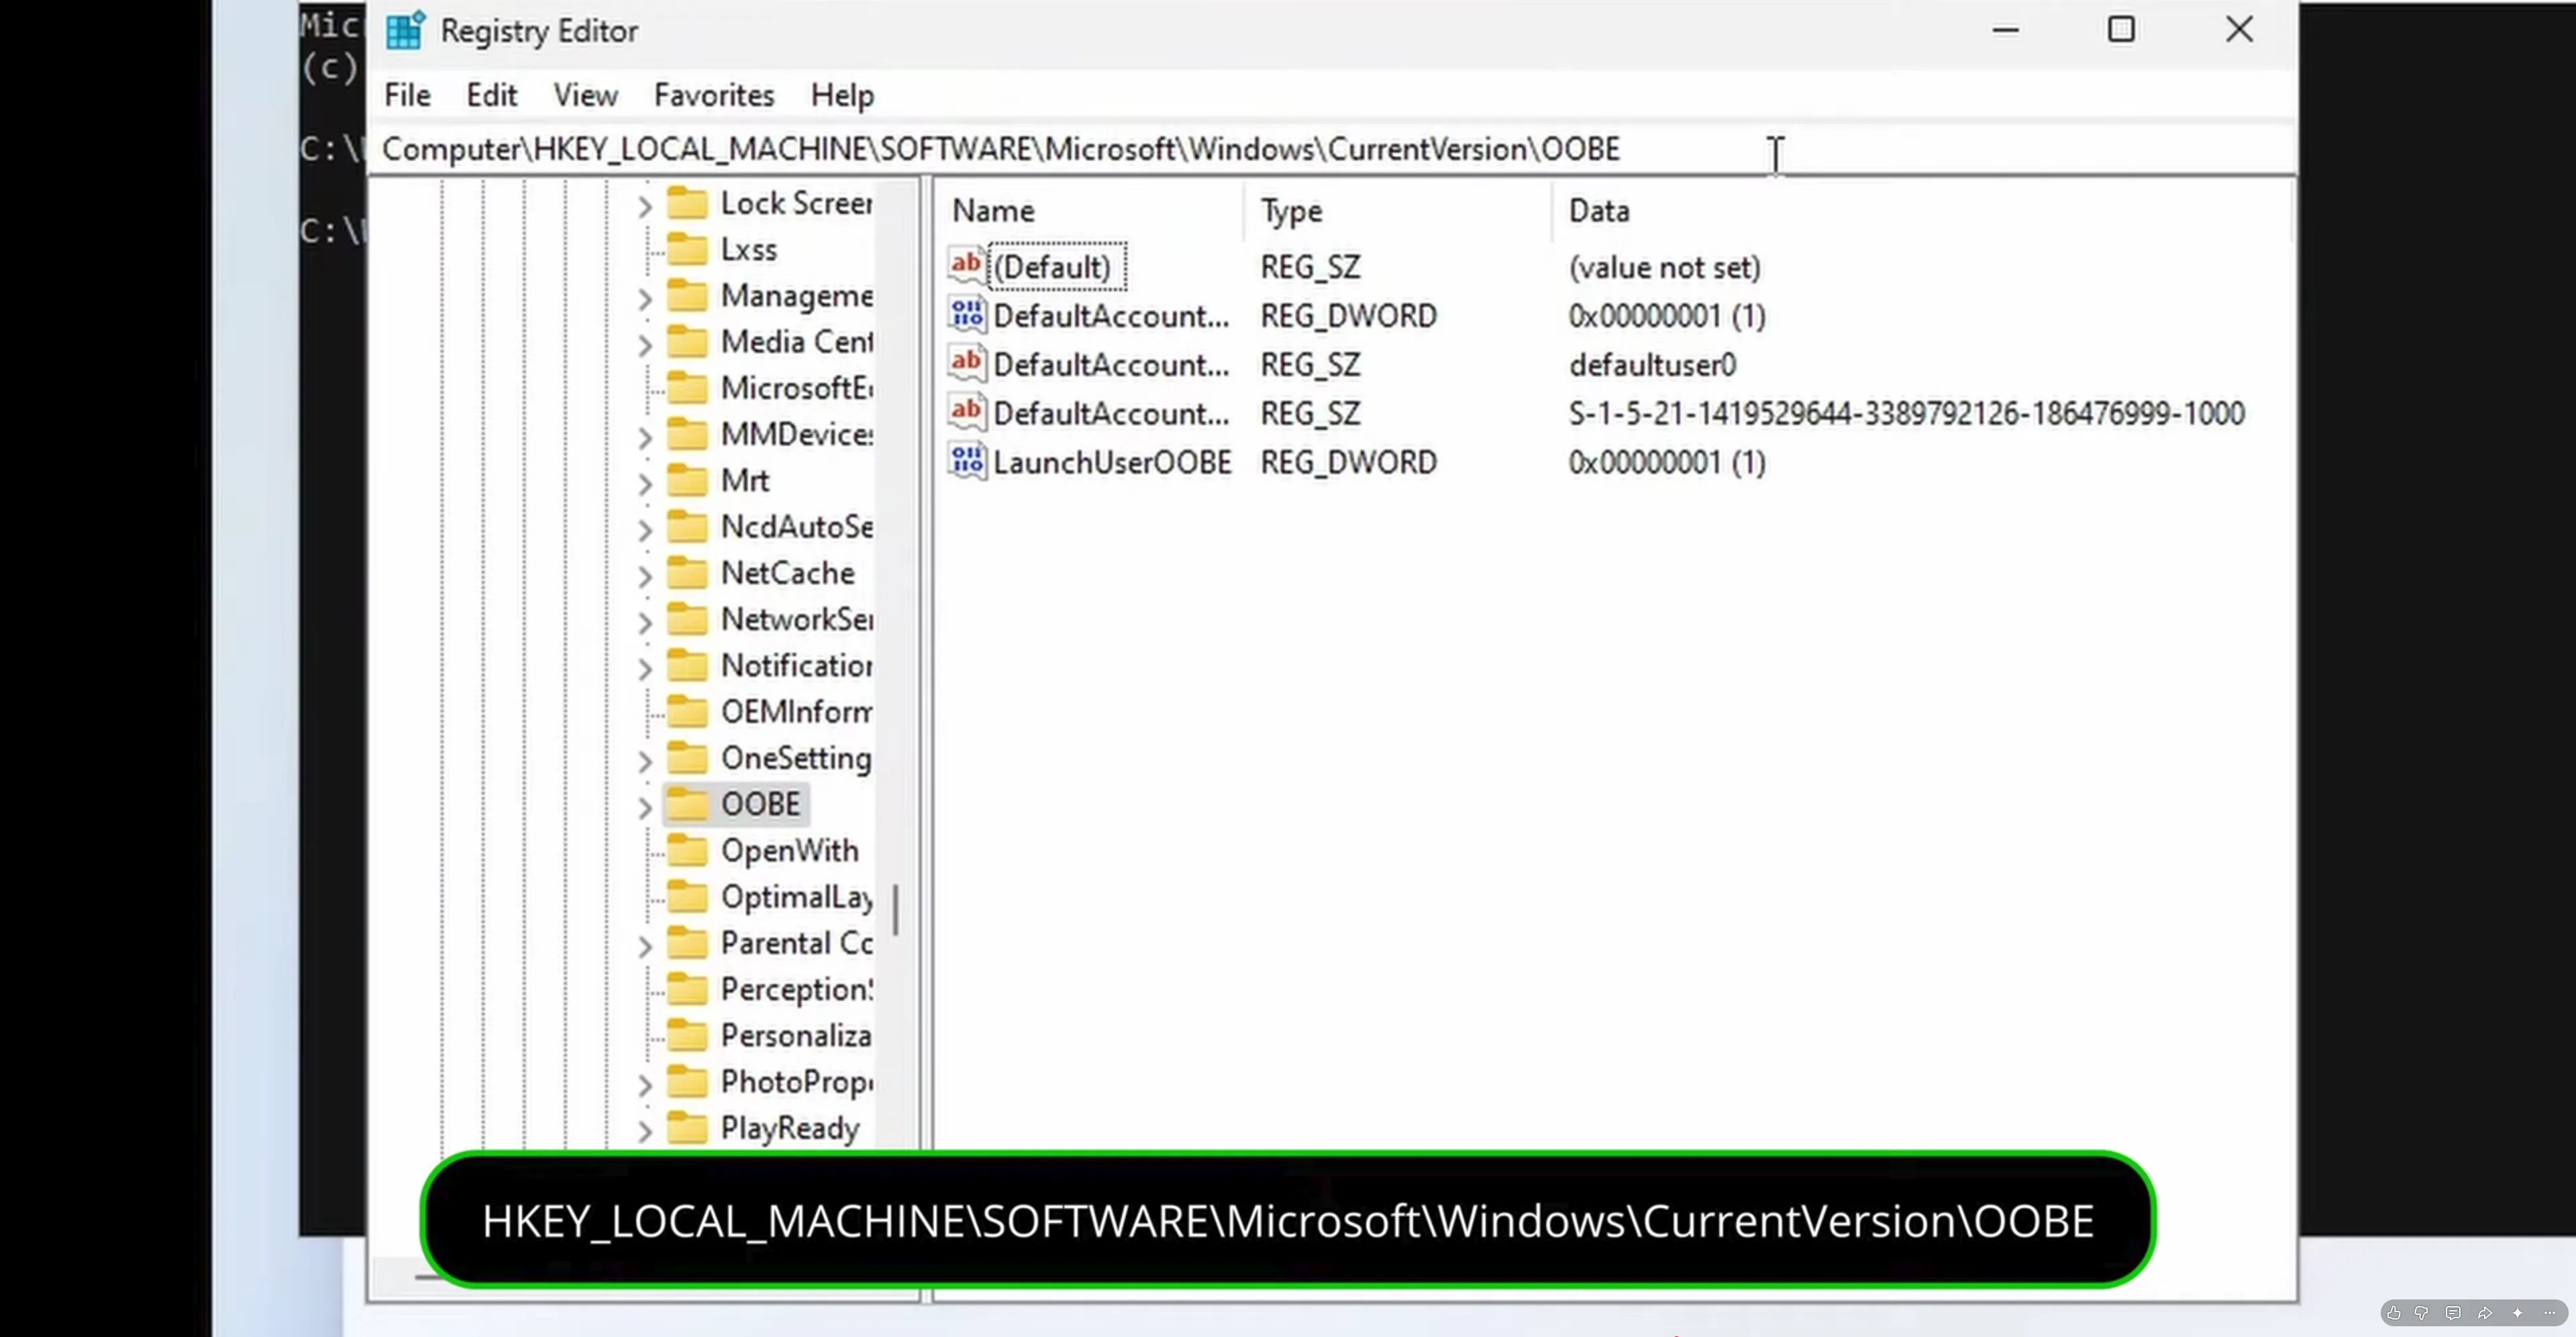Screen dimensions: 2576x1337
Task: Select the NetworkService tree key
Action: [x=797, y=619]
